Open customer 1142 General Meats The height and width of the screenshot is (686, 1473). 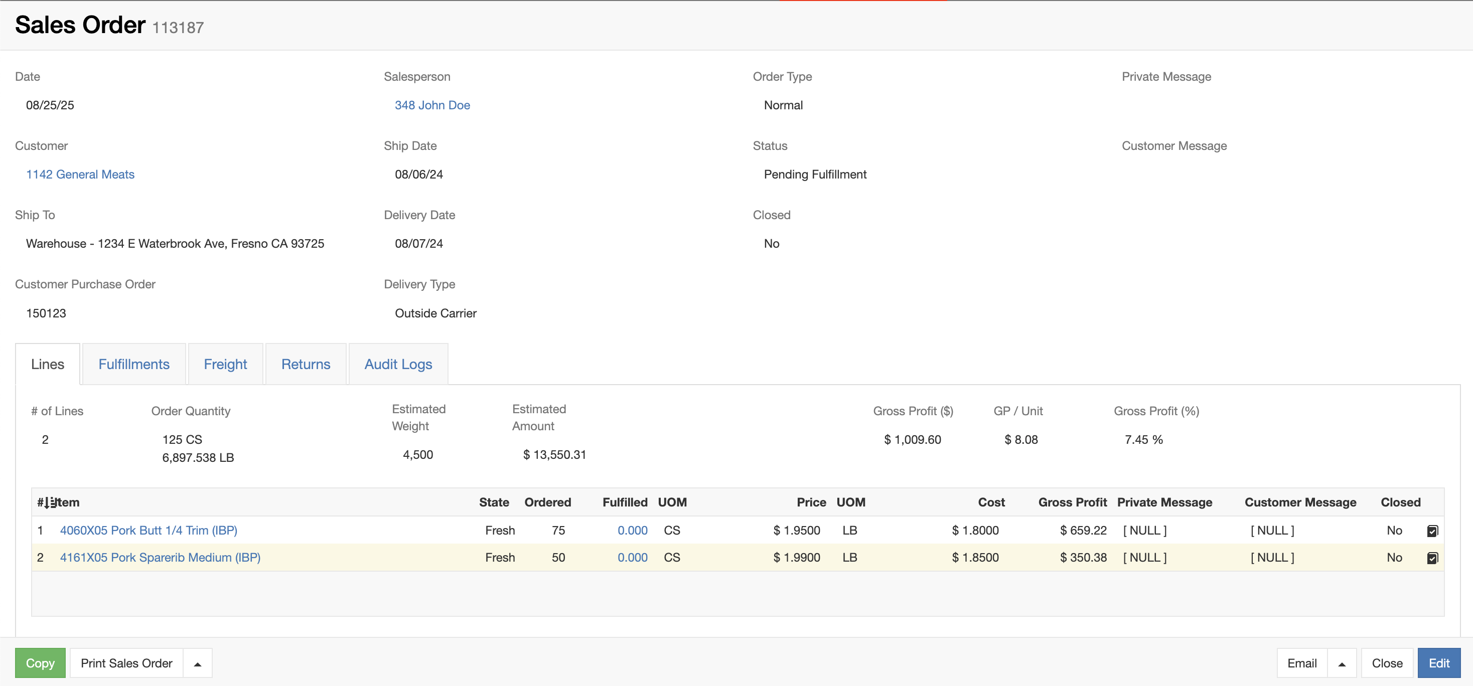(x=79, y=175)
